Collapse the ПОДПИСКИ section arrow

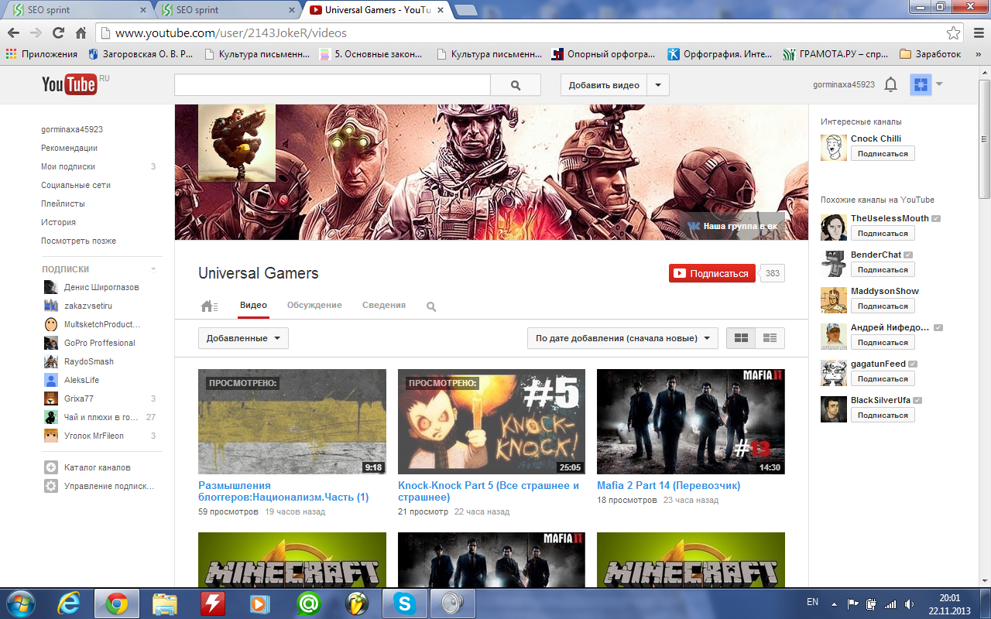coord(153,269)
